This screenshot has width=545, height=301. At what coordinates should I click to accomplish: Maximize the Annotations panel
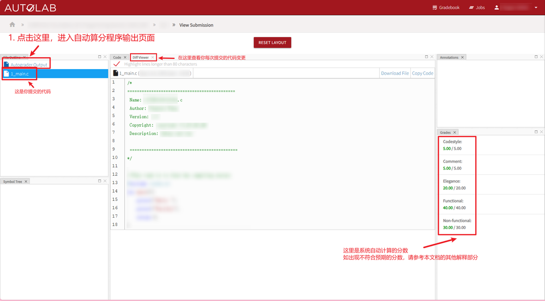click(536, 57)
